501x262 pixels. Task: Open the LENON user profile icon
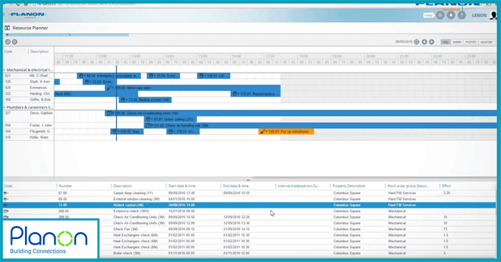(x=493, y=15)
